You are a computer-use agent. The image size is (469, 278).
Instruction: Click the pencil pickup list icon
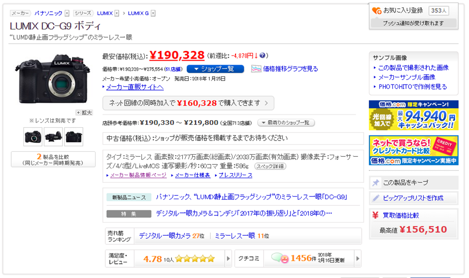tap(376, 198)
